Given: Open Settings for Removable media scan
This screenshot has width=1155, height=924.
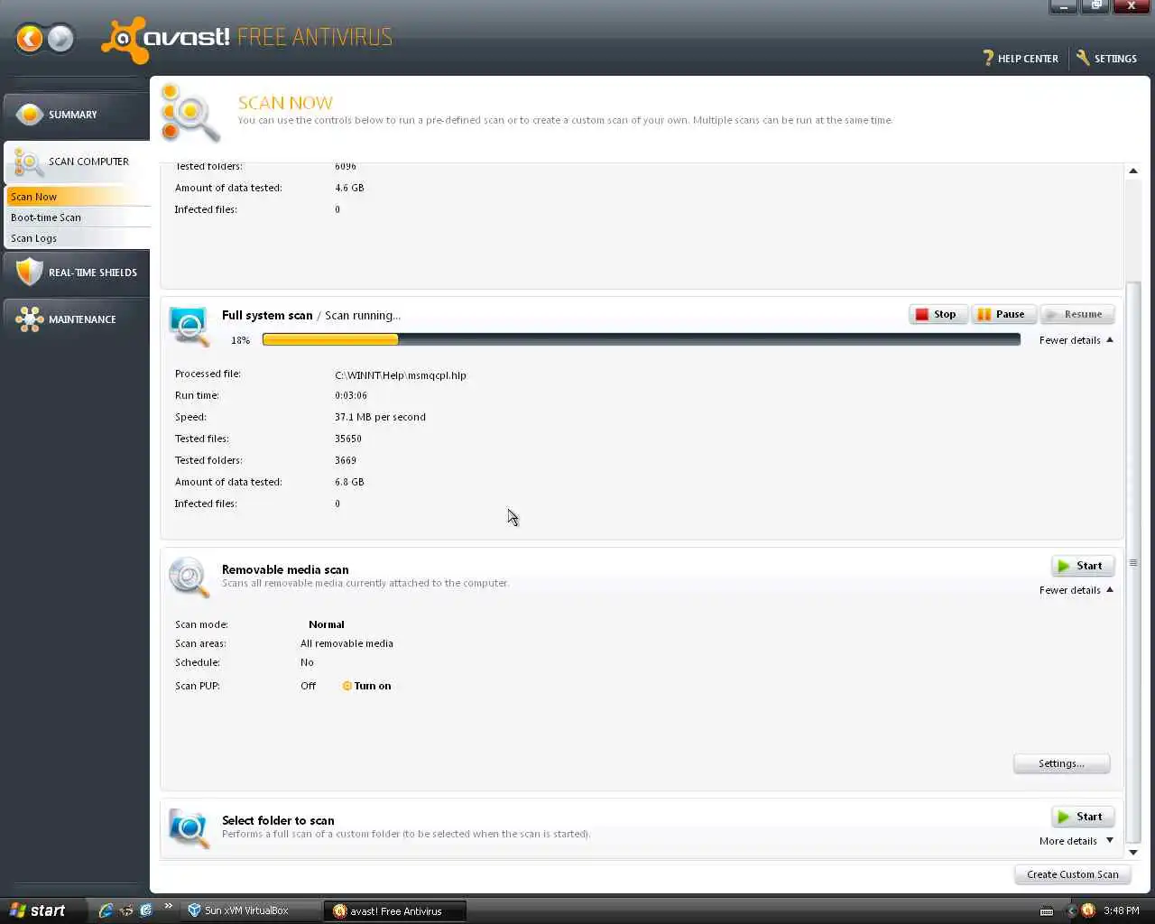Looking at the screenshot, I should [x=1061, y=763].
